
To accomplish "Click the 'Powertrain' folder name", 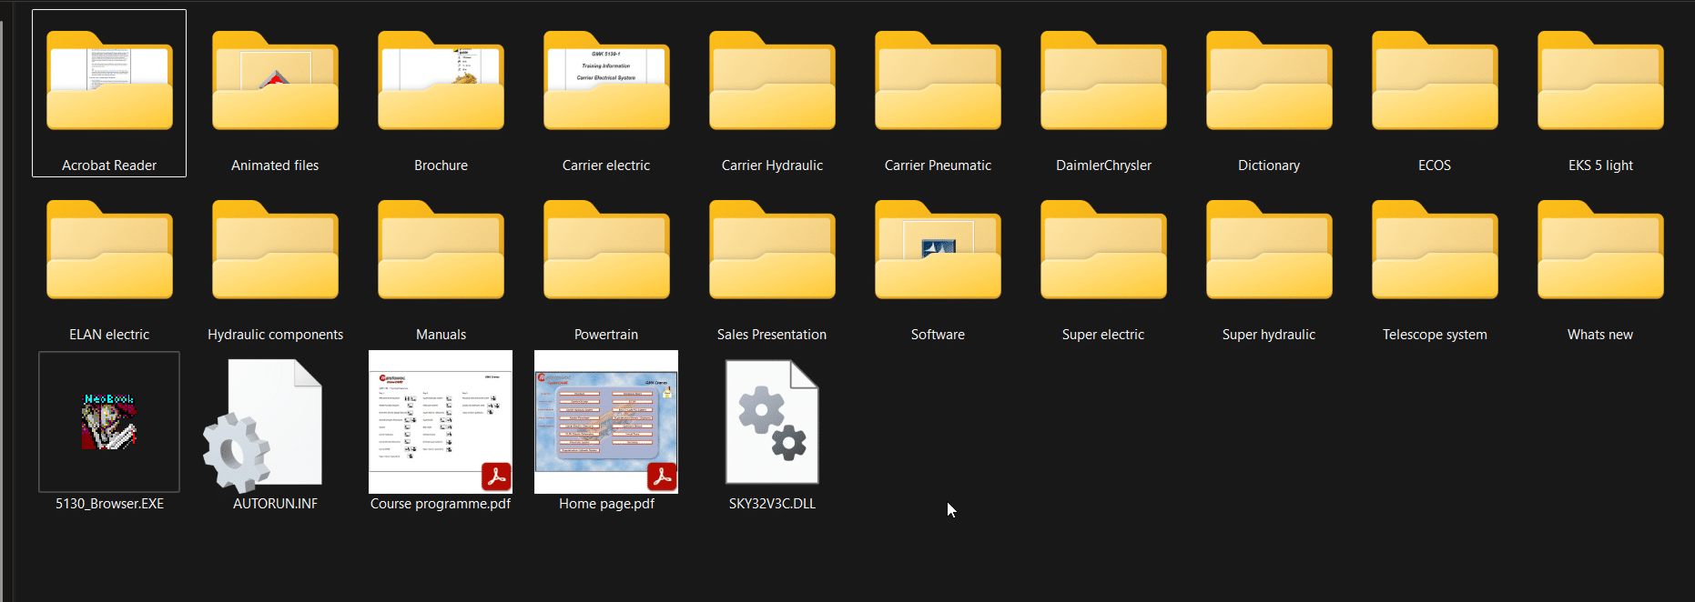I will tap(606, 335).
